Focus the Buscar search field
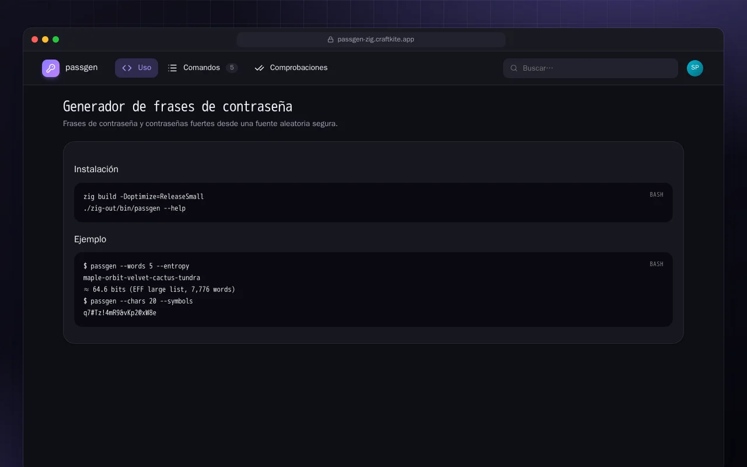Image resolution: width=747 pixels, height=467 pixels. click(591, 68)
